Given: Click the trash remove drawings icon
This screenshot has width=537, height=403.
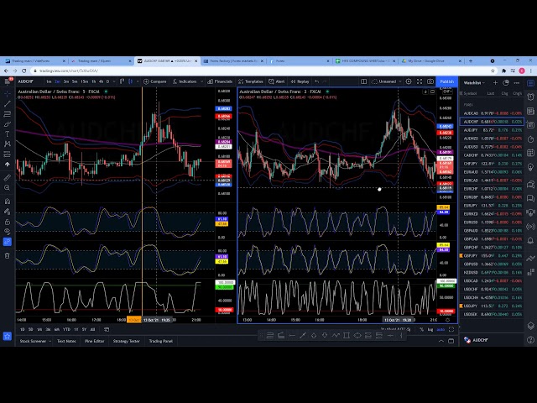Looking at the screenshot, I should click(8, 255).
